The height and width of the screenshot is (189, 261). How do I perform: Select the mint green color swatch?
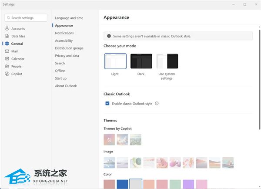coord(175,184)
